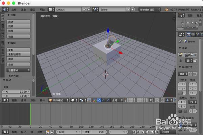Click the 复制 (Duplicate) button
Image resolution: width=203 pixels, height=135 pixels.
click(18, 50)
